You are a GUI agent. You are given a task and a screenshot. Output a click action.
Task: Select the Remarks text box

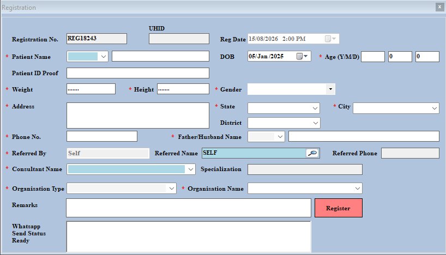pos(189,208)
